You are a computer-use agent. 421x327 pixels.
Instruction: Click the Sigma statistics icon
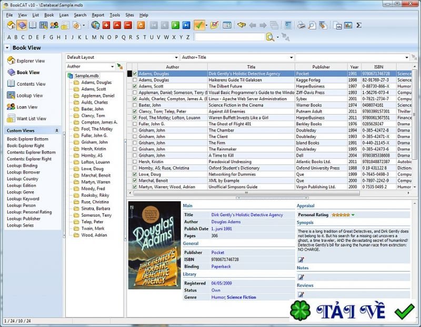click(x=359, y=25)
